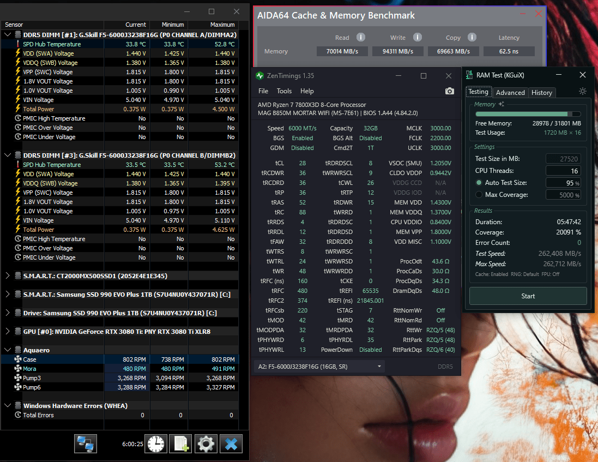Click the Max Coverage percent field
Image resolution: width=598 pixels, height=462 pixels.
[x=563, y=195]
